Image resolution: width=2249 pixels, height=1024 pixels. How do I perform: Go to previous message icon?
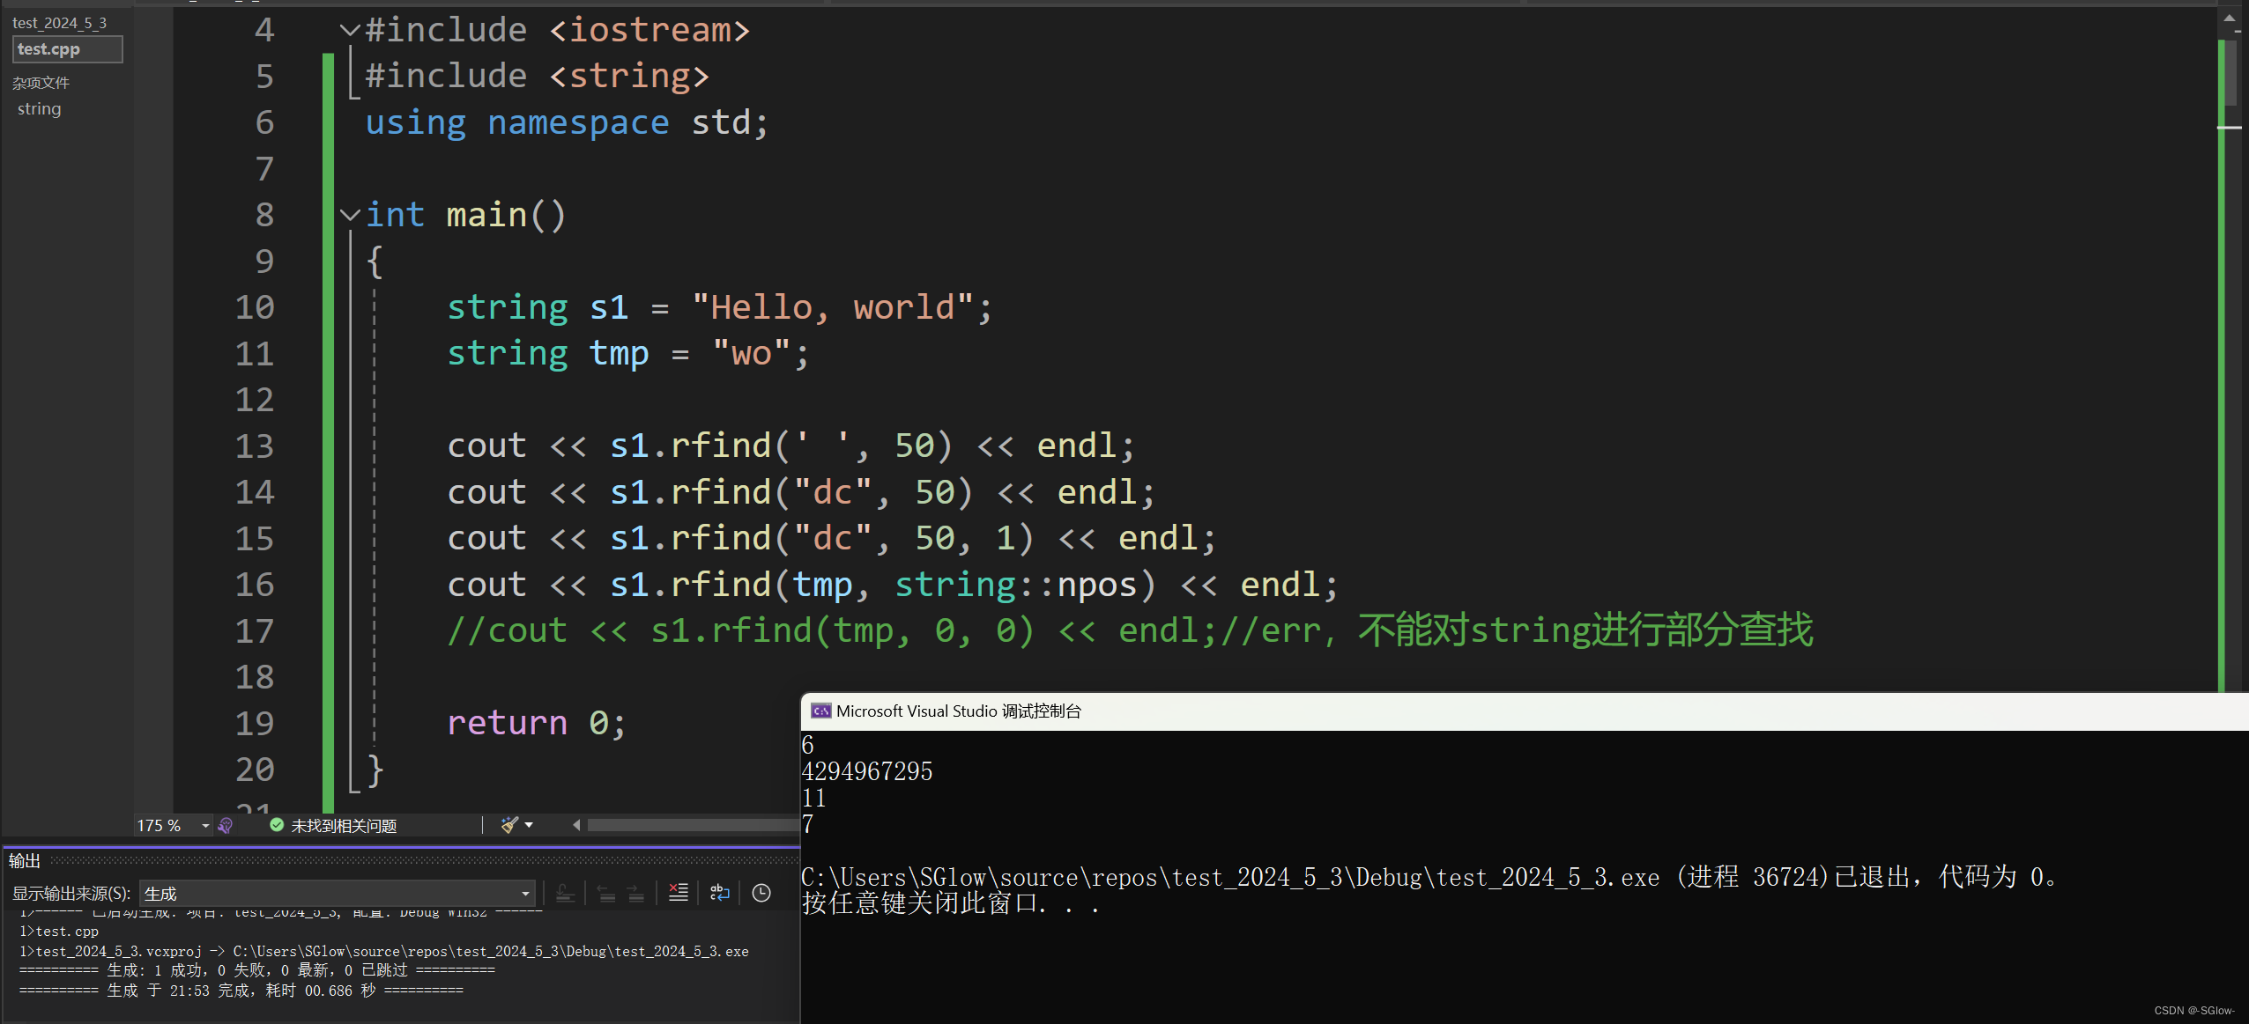606,893
